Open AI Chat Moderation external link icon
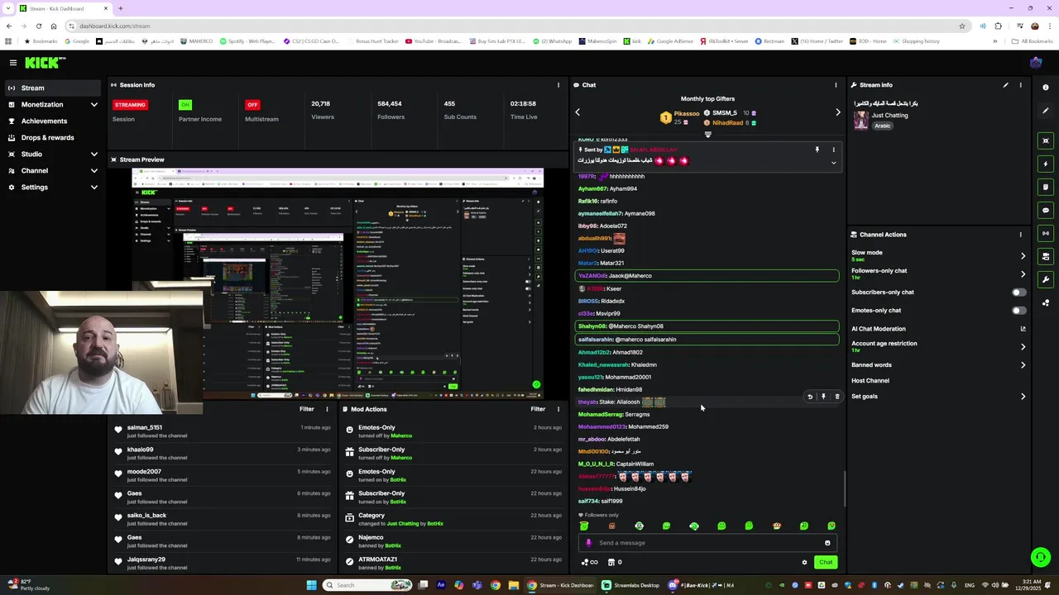Viewport: 1059px width, 595px height. 1023,329
